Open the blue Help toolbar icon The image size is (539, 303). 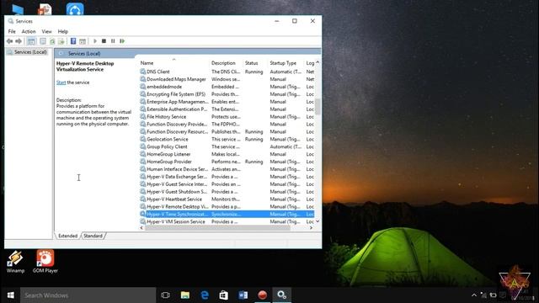tap(73, 41)
